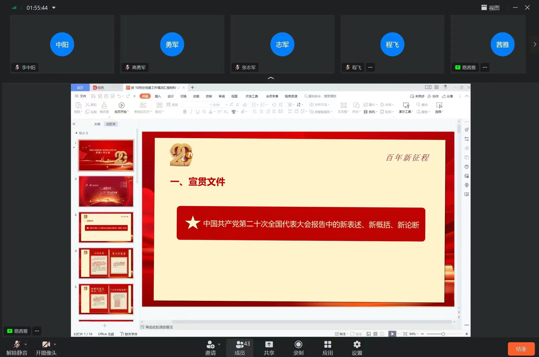539x357 pixels.
Task: Open more options on 路茜雅's top video tile
Action: pos(485,67)
